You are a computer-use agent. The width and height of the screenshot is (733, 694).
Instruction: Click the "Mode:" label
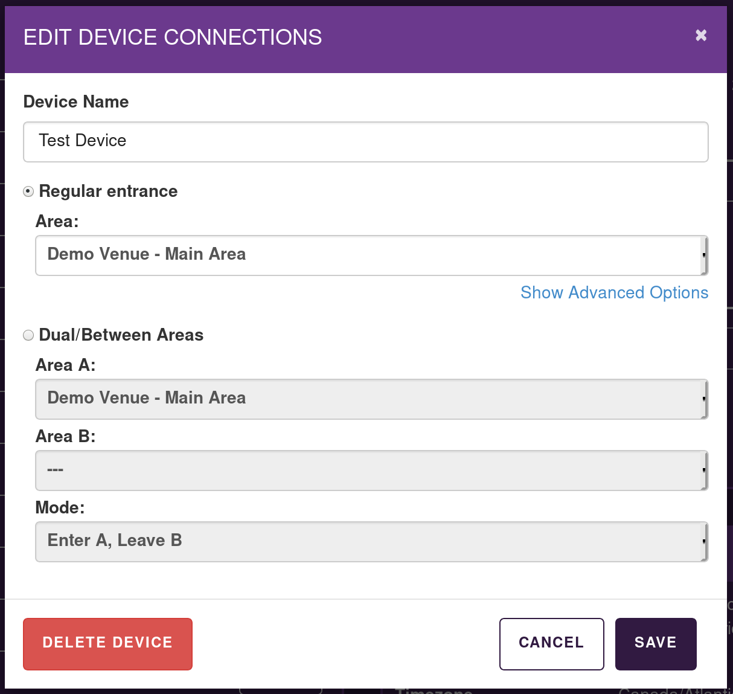(60, 508)
